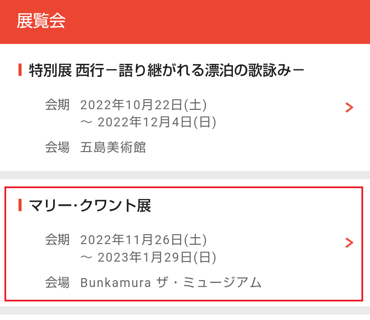The width and height of the screenshot is (370, 320).
Task: Open the マリー・クワント展 title link
Action: (90, 206)
